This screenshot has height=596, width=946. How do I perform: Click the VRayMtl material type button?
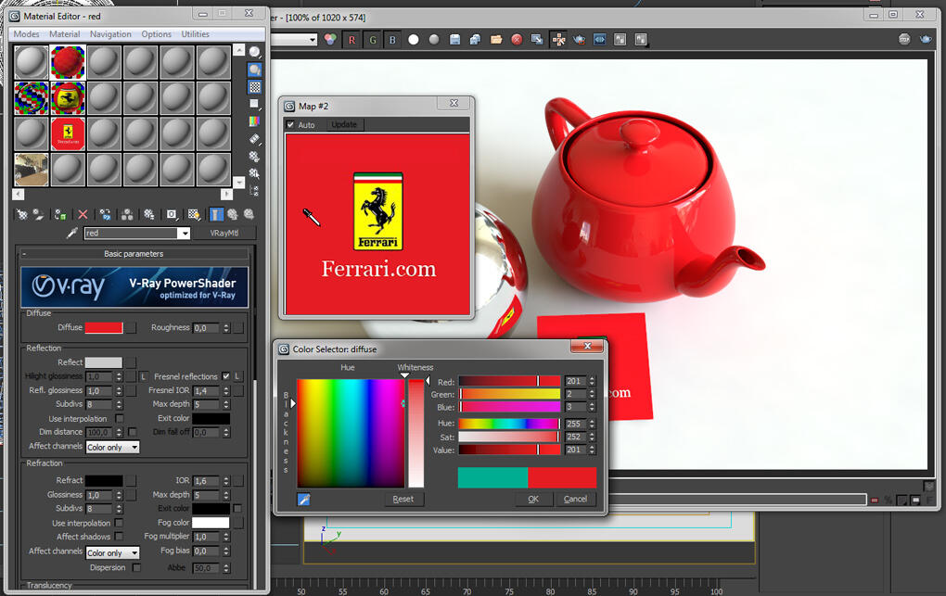tap(224, 233)
